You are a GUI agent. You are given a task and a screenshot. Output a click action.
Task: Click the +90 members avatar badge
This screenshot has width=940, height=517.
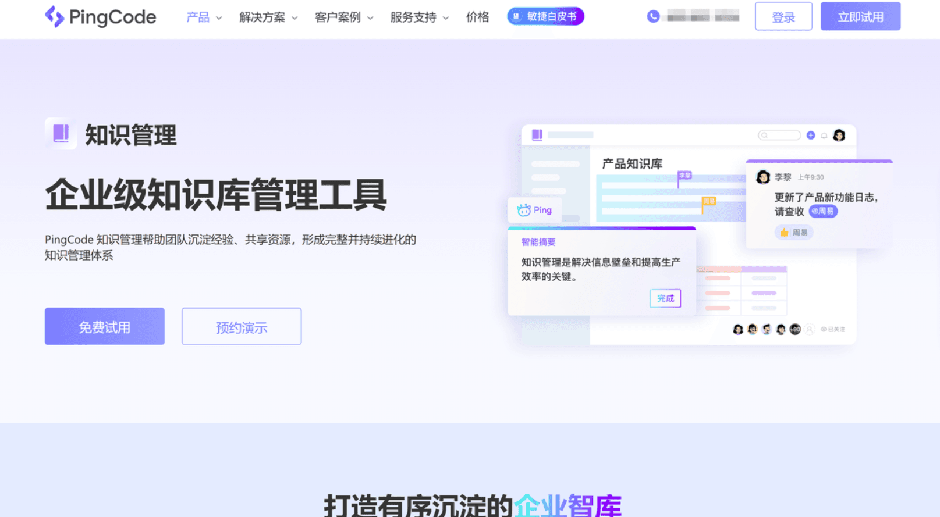(795, 329)
